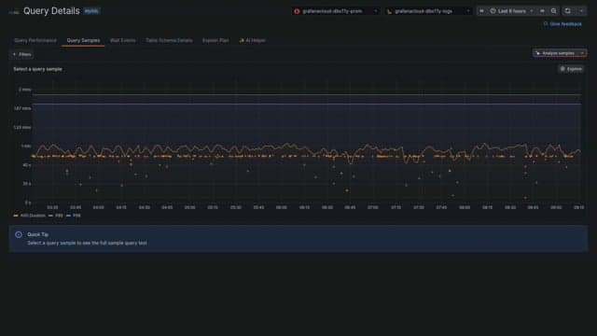Click the Query Details page title
Viewport: 597px width, 336px height.
51,11
